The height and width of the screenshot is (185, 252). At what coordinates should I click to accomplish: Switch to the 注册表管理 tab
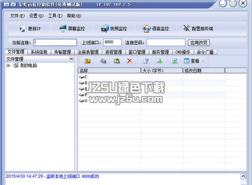point(88,52)
